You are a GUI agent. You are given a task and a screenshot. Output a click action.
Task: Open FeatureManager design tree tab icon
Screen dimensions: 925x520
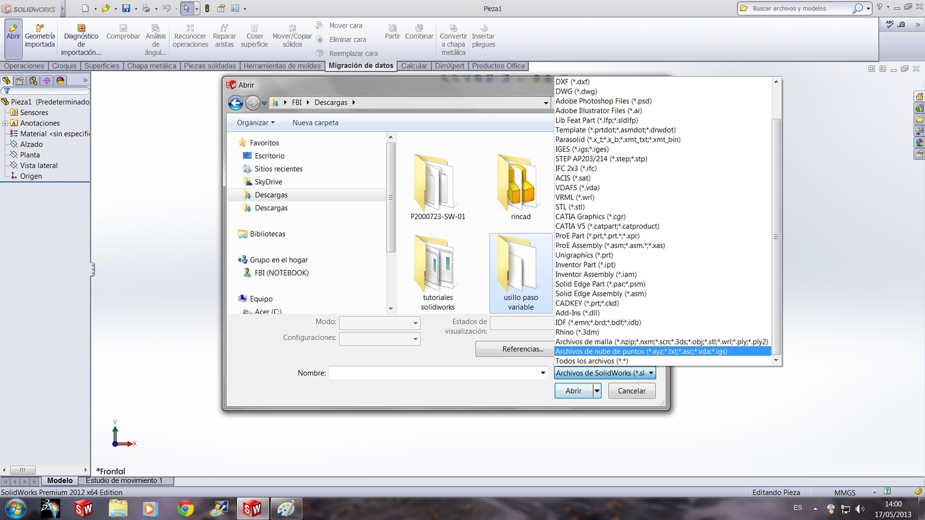point(6,80)
